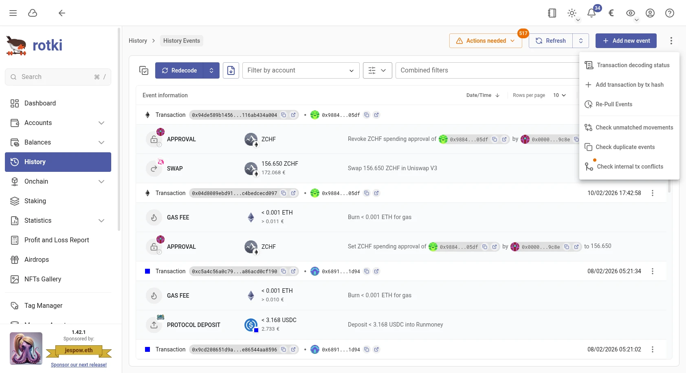Screen dimensions: 686x373
Task: Click the Add new event button
Action: click(x=626, y=40)
